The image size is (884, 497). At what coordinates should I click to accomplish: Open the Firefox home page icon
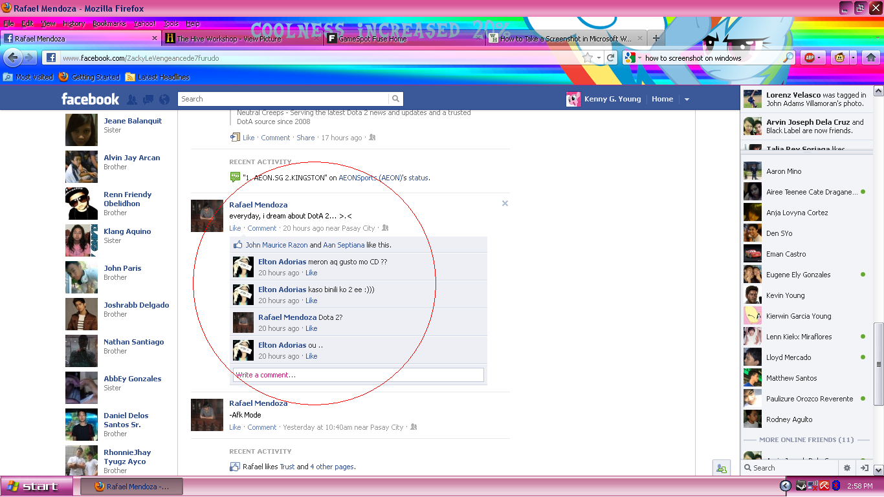871,58
